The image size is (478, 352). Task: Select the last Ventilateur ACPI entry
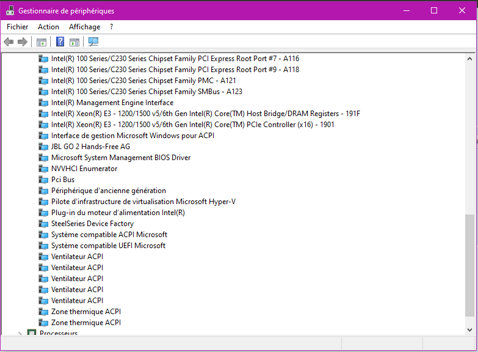pyautogui.click(x=77, y=301)
